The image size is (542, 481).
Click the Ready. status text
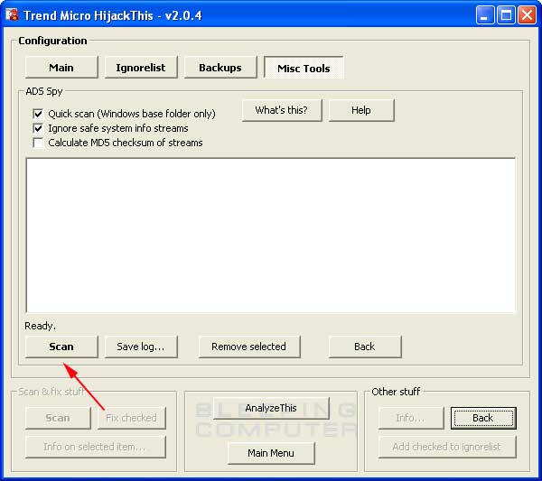[x=40, y=326]
